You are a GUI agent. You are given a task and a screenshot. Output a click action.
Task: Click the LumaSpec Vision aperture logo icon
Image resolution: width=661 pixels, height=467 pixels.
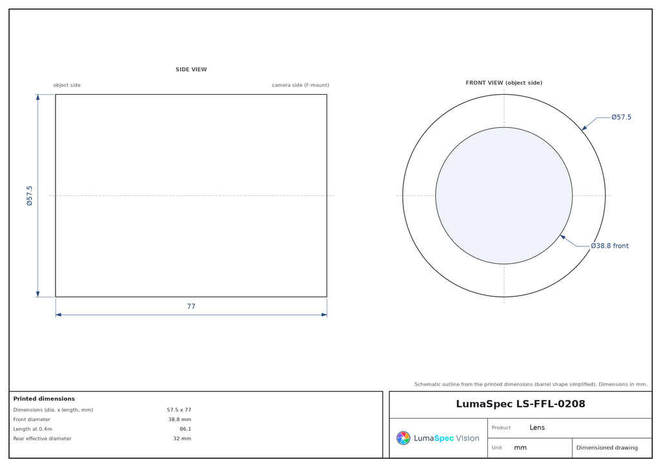403,438
